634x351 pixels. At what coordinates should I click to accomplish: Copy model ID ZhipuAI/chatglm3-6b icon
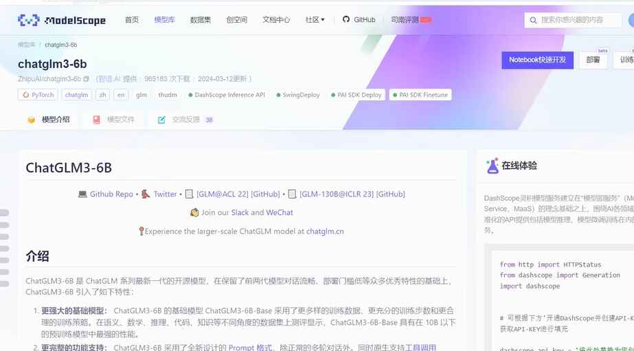[86, 79]
